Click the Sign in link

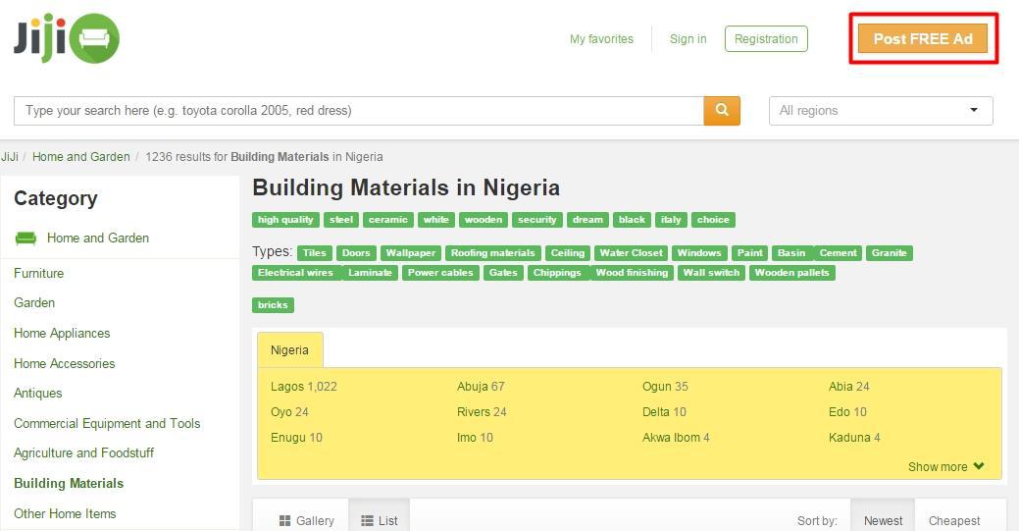click(x=688, y=39)
